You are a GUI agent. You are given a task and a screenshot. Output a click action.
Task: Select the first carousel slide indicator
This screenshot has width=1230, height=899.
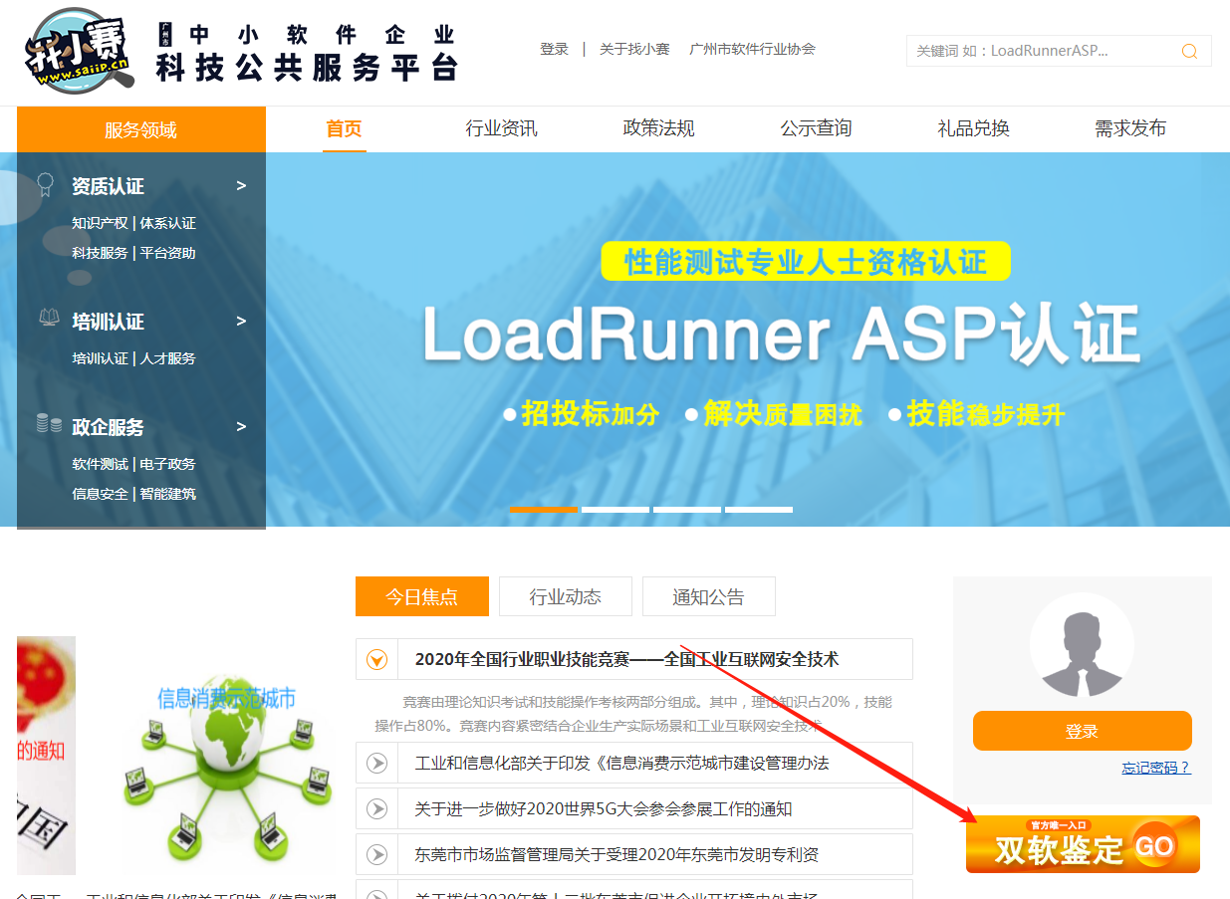(544, 510)
